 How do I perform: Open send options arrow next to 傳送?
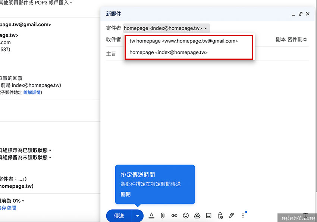pos(138,216)
